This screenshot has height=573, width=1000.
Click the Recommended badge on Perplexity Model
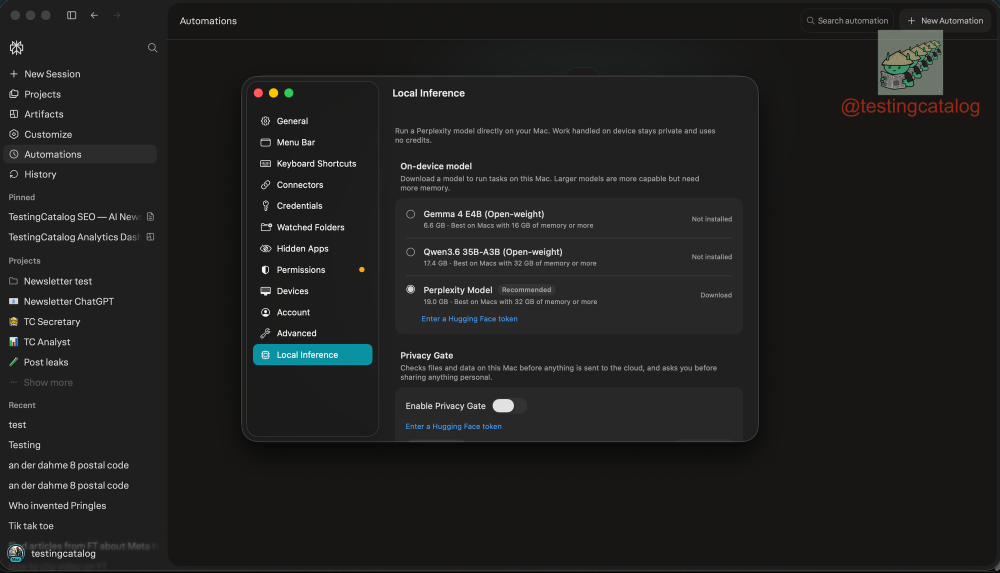(x=526, y=290)
